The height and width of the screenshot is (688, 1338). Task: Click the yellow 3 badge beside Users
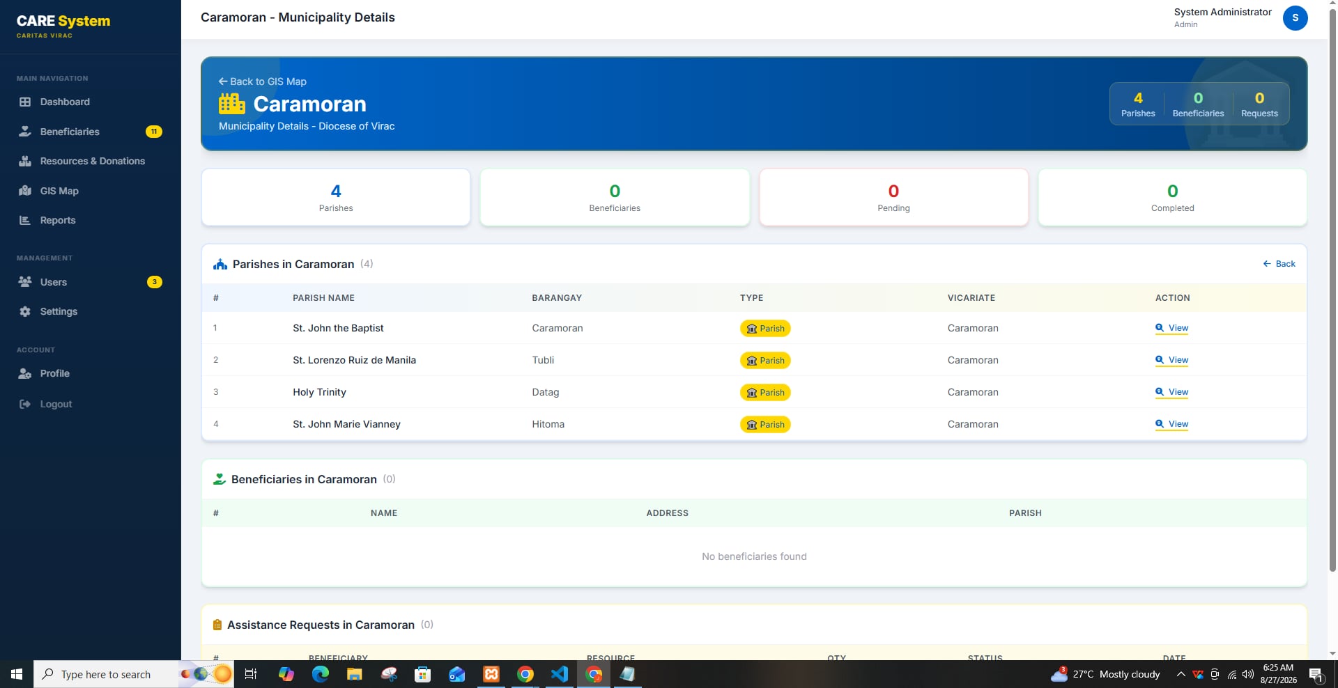click(155, 282)
